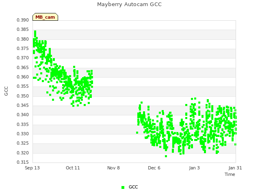The image size is (260, 195).
Task: Click the Sep 13 x-axis label
Action: (32, 168)
